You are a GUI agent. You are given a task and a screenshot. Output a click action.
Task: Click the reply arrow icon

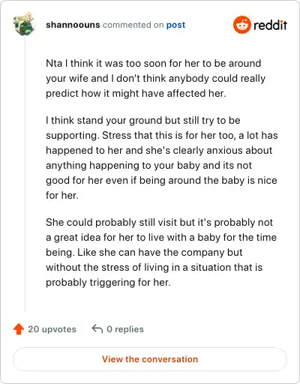97,328
